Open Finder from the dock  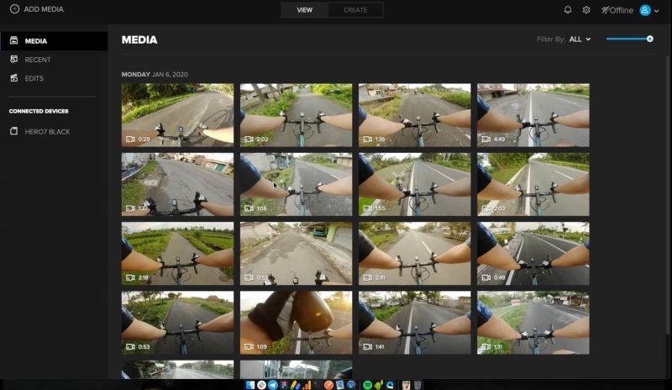point(250,385)
